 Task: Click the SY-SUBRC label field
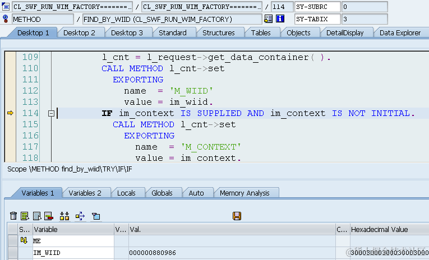coord(317,7)
